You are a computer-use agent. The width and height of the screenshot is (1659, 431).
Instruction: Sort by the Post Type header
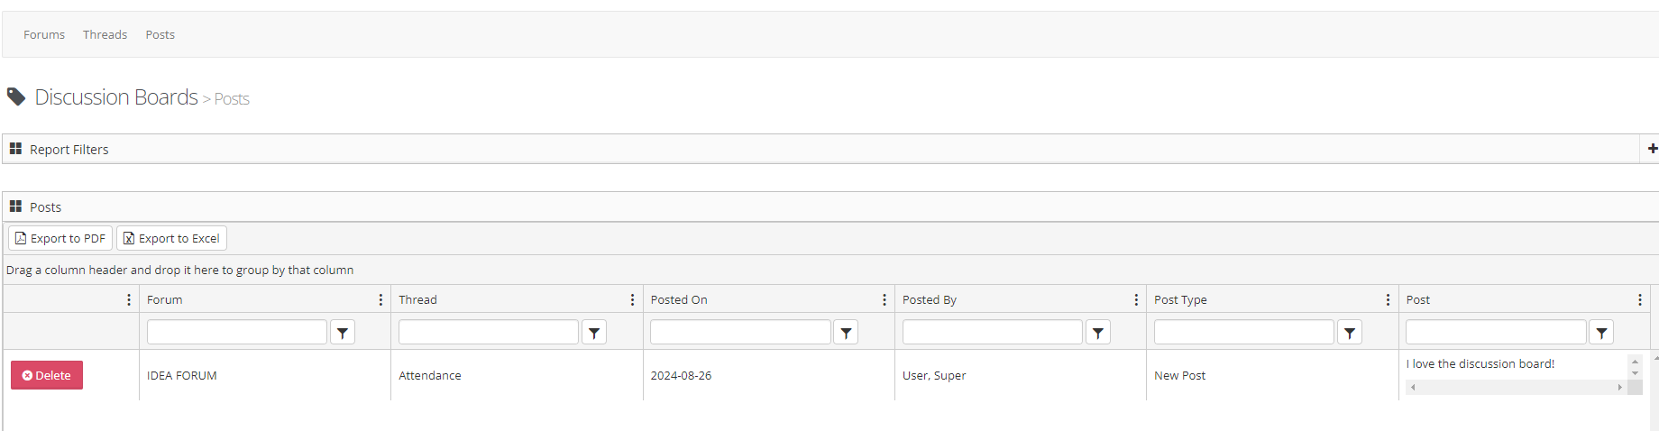[x=1180, y=300]
